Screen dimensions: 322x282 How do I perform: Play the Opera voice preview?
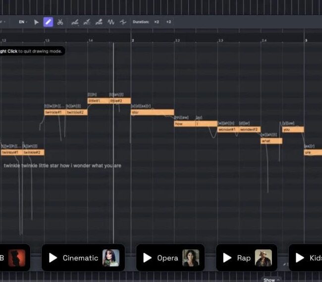[x=147, y=258]
